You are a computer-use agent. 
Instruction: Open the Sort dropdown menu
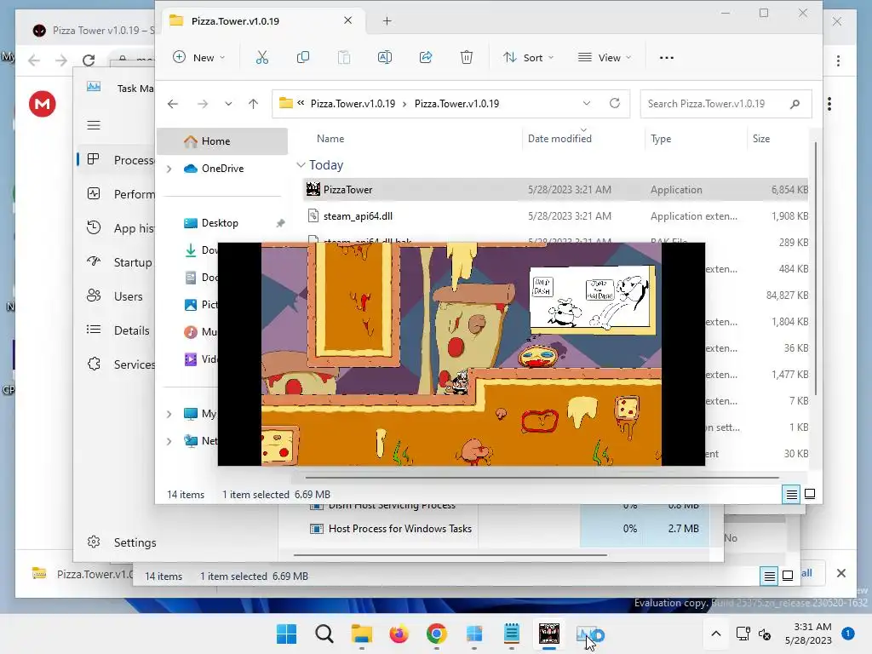[528, 57]
